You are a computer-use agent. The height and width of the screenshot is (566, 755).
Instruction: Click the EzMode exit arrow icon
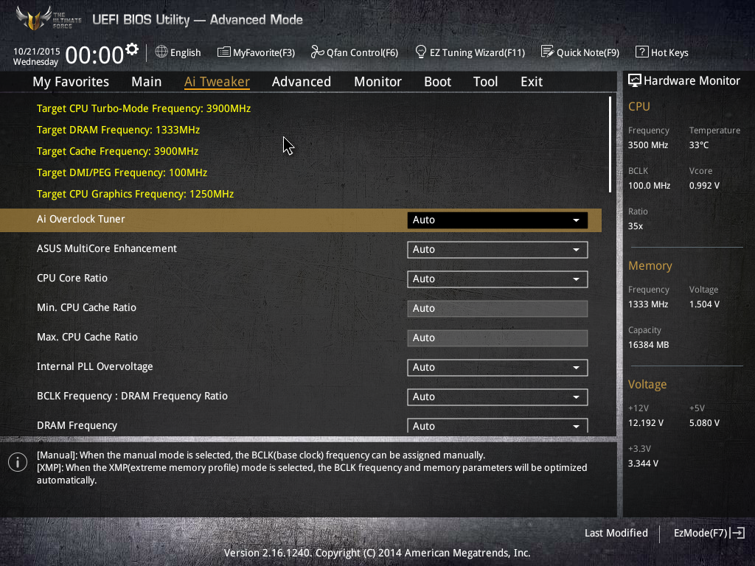coord(737,533)
